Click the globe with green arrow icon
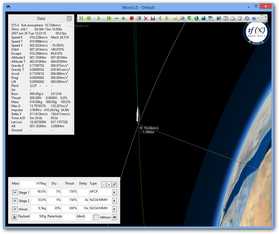279x234 pixels. pyautogui.click(x=196, y=18)
